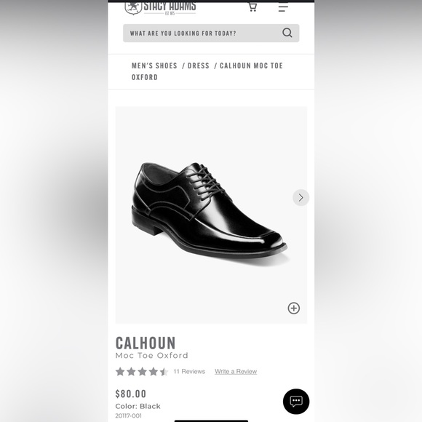Click the search magnifier icon
The height and width of the screenshot is (422, 422).
tap(287, 33)
